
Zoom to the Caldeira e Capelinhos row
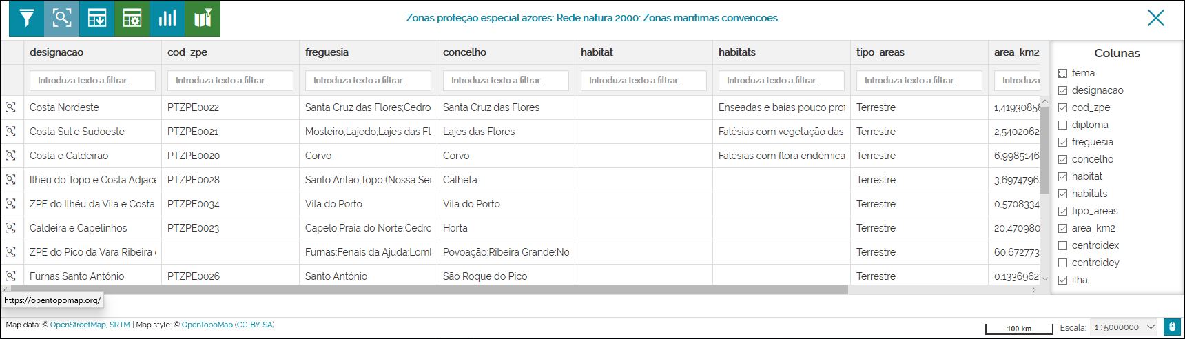pyautogui.click(x=10, y=228)
